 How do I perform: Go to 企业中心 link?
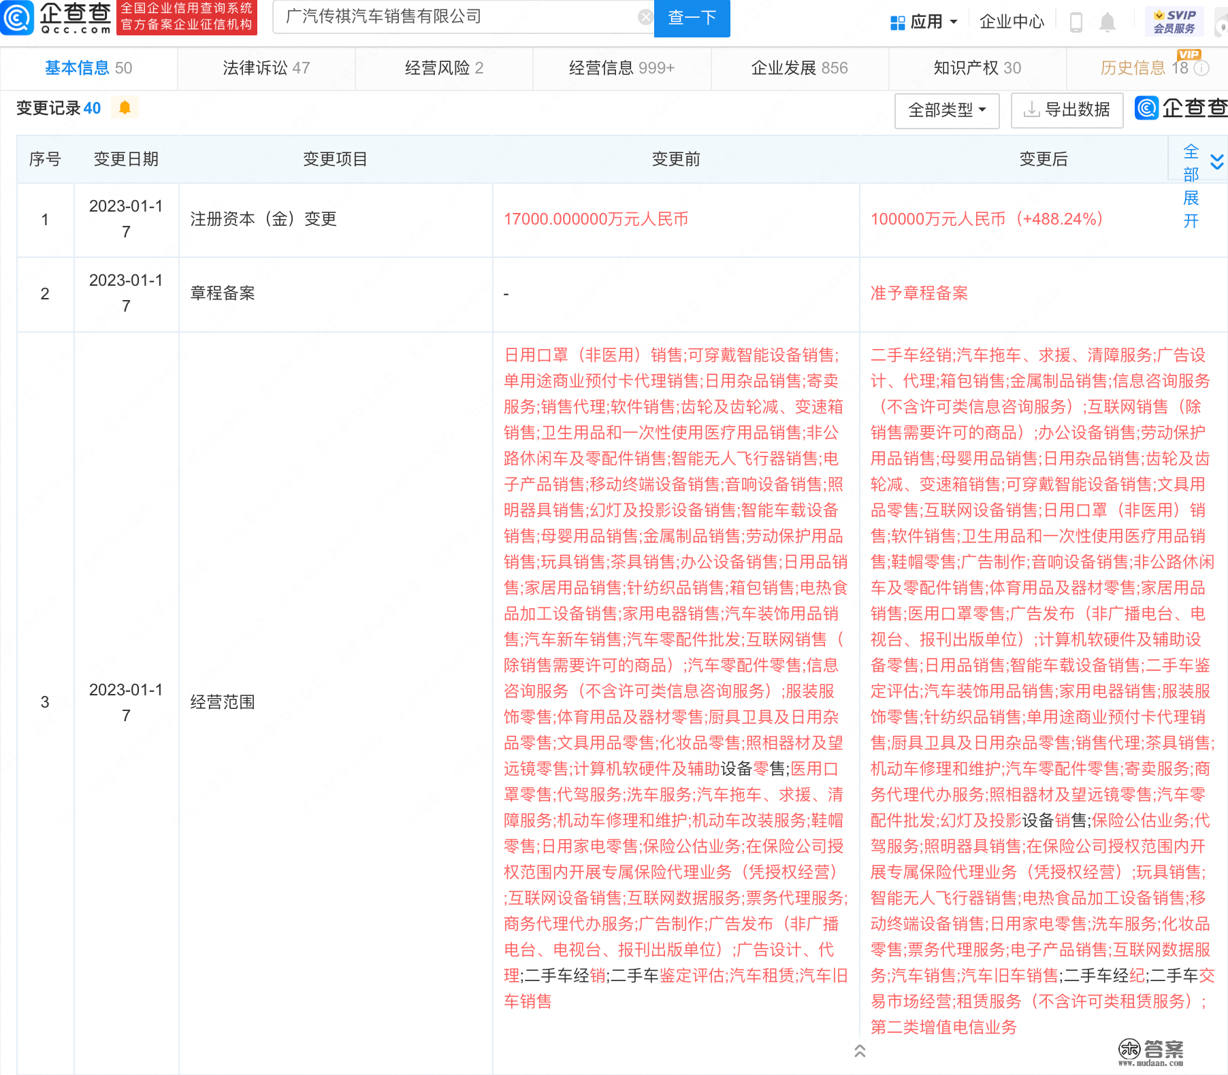[x=1012, y=22]
